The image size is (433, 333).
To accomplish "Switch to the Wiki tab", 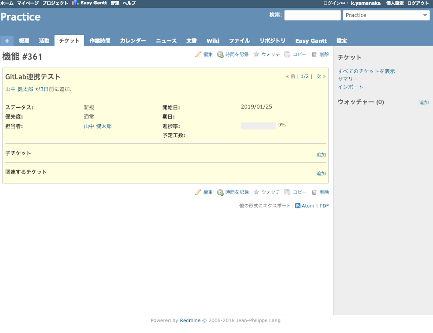I will click(x=213, y=41).
